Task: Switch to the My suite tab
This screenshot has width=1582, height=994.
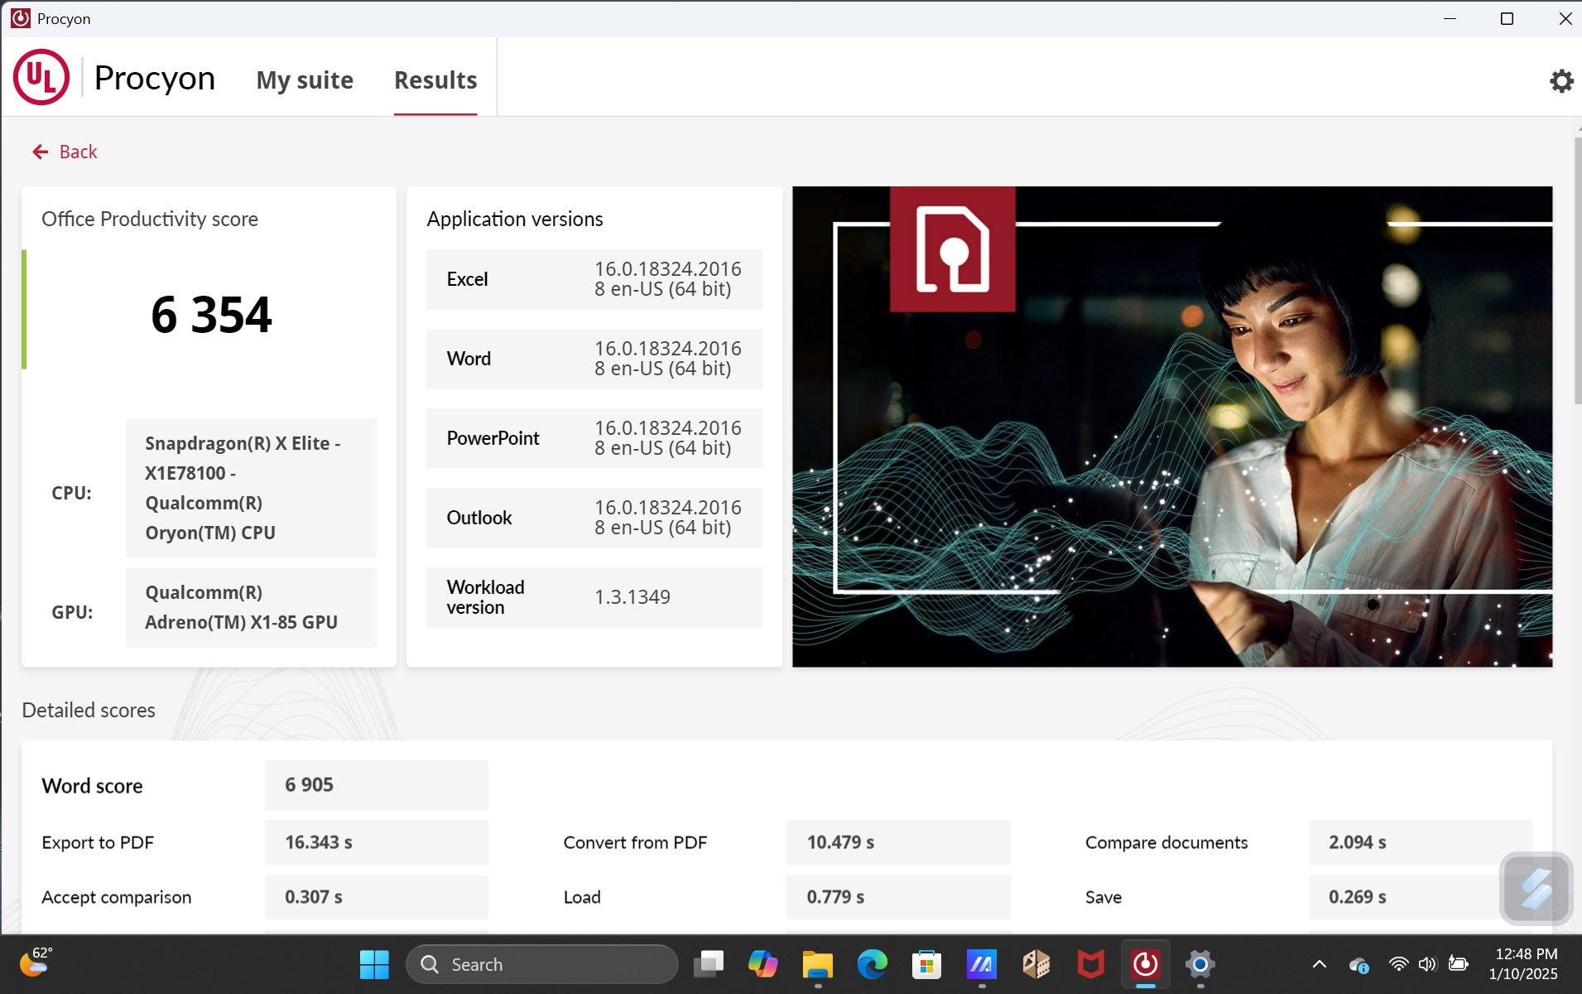Action: (305, 80)
